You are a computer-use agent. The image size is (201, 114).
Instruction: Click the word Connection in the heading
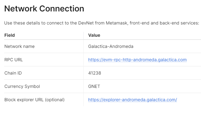[x=62, y=9]
